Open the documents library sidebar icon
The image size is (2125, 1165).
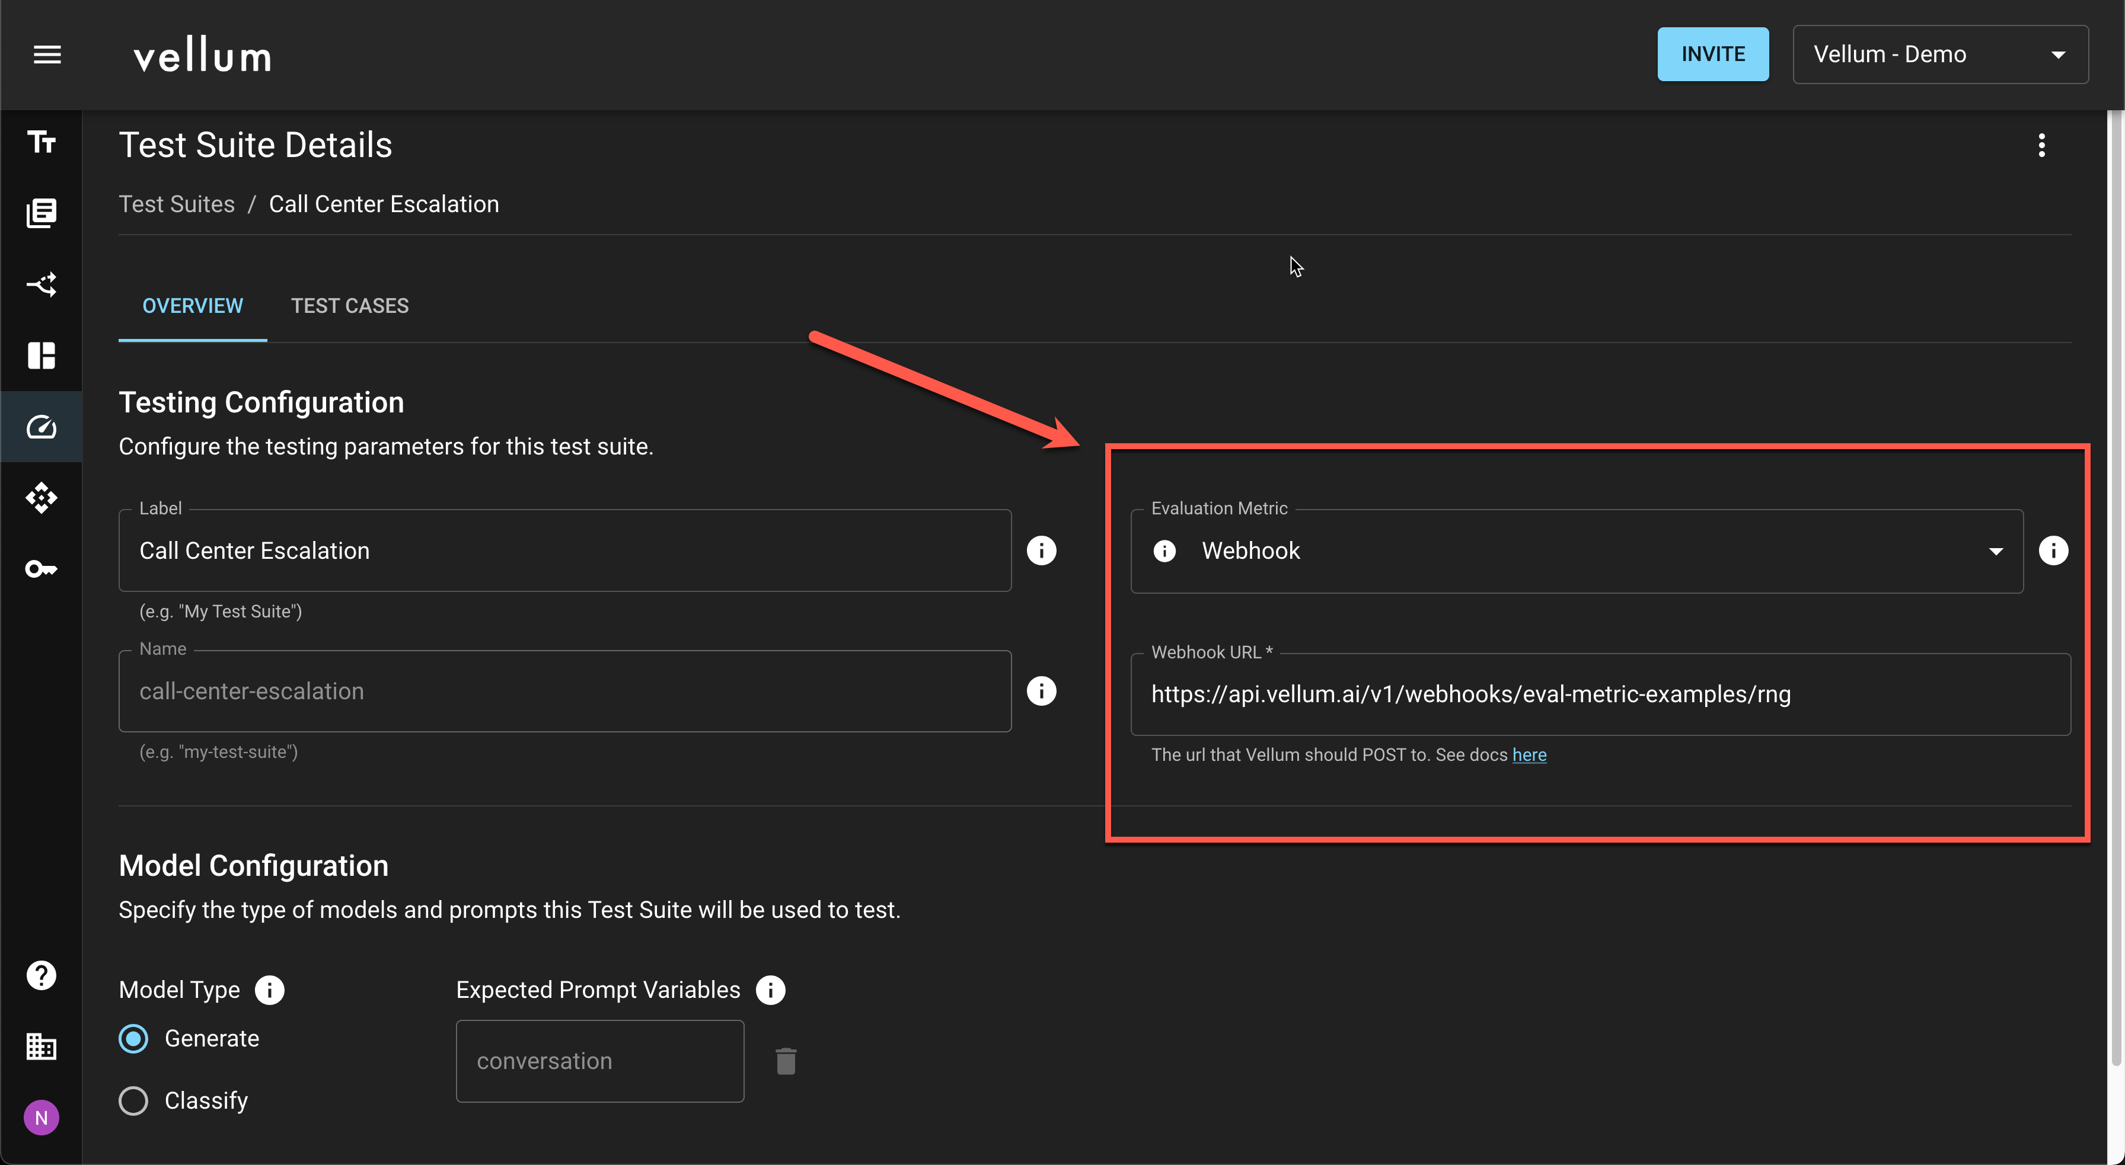pos(42,213)
